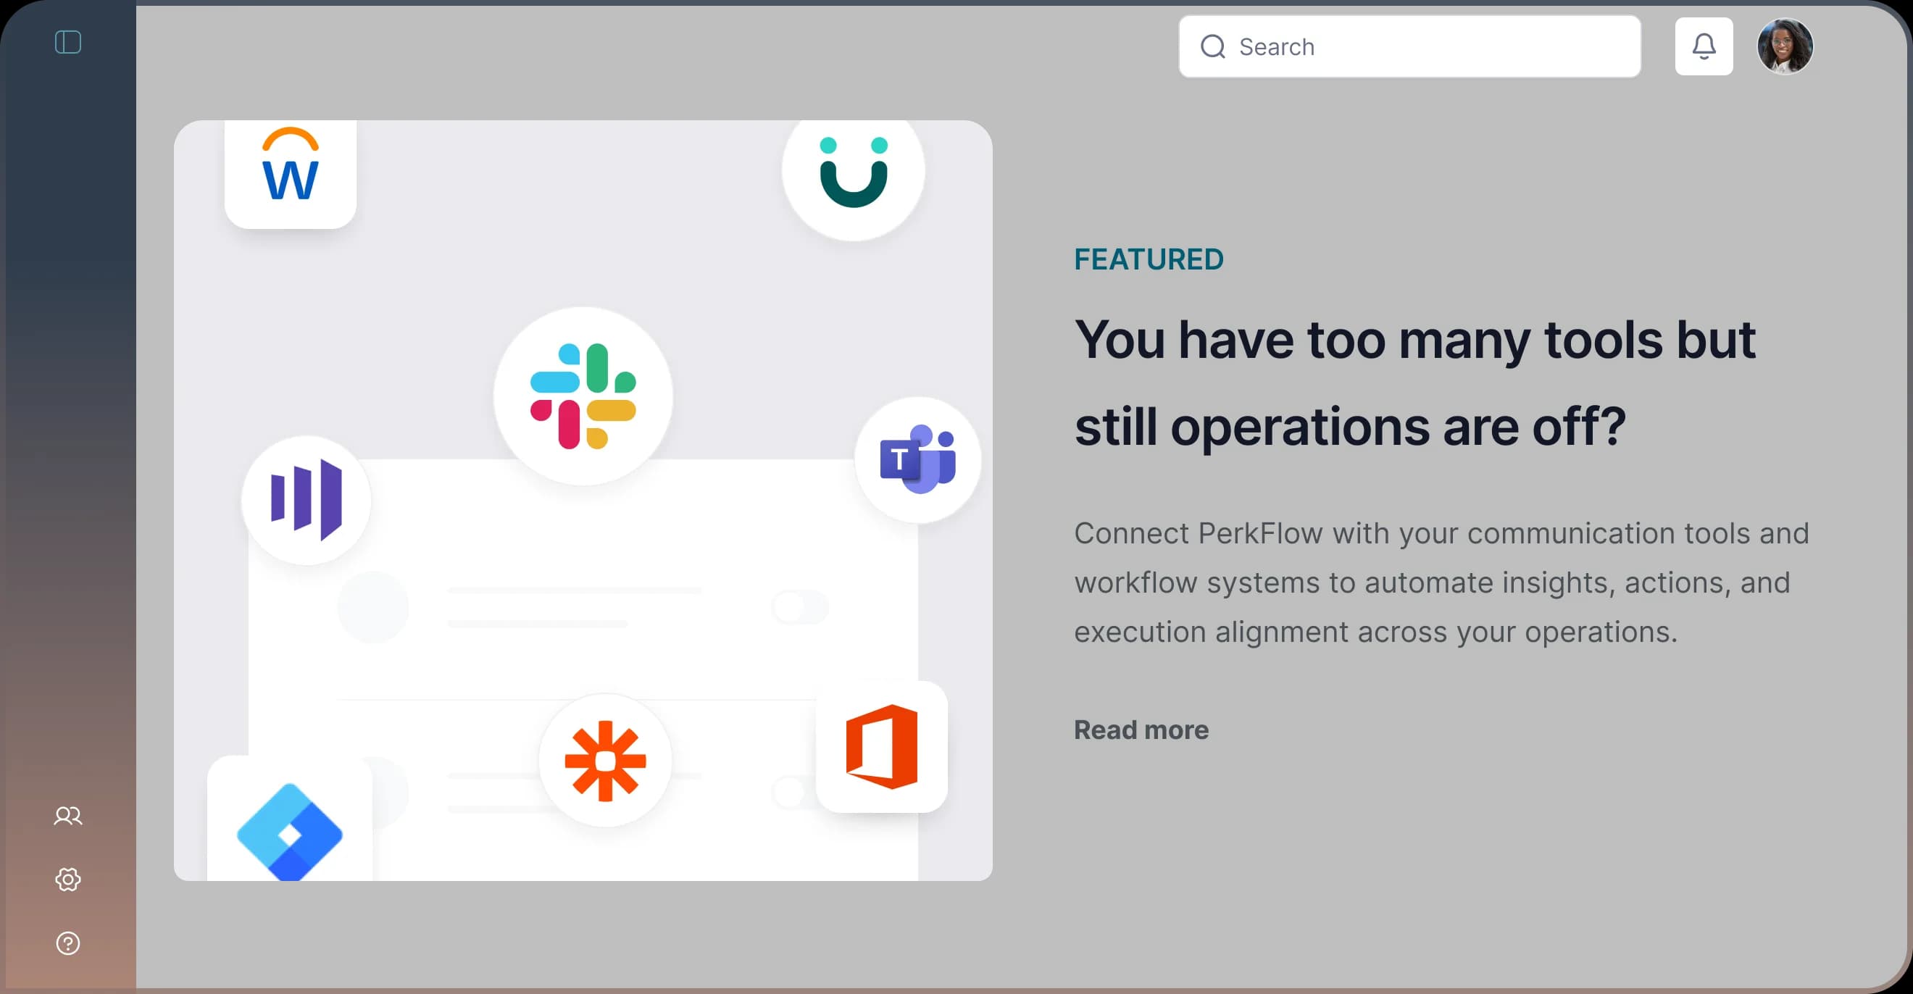Click the Microsoft Office icon
The image size is (1913, 994).
click(883, 745)
